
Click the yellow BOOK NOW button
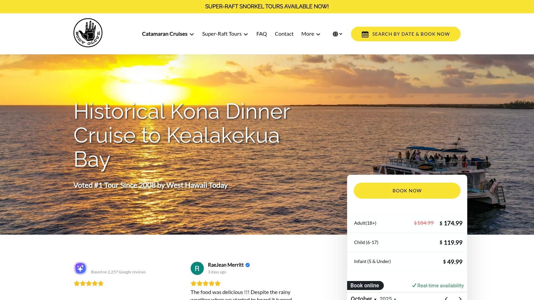point(407,191)
